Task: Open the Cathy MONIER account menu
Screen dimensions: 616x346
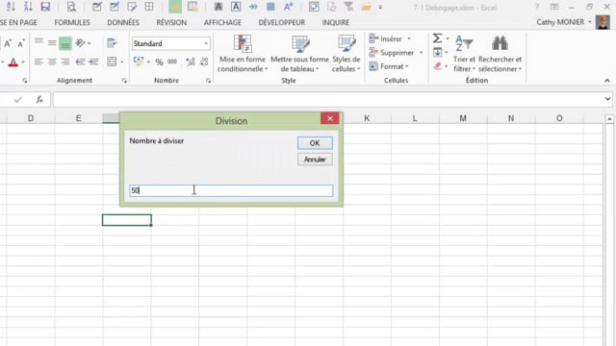Action: tap(564, 22)
